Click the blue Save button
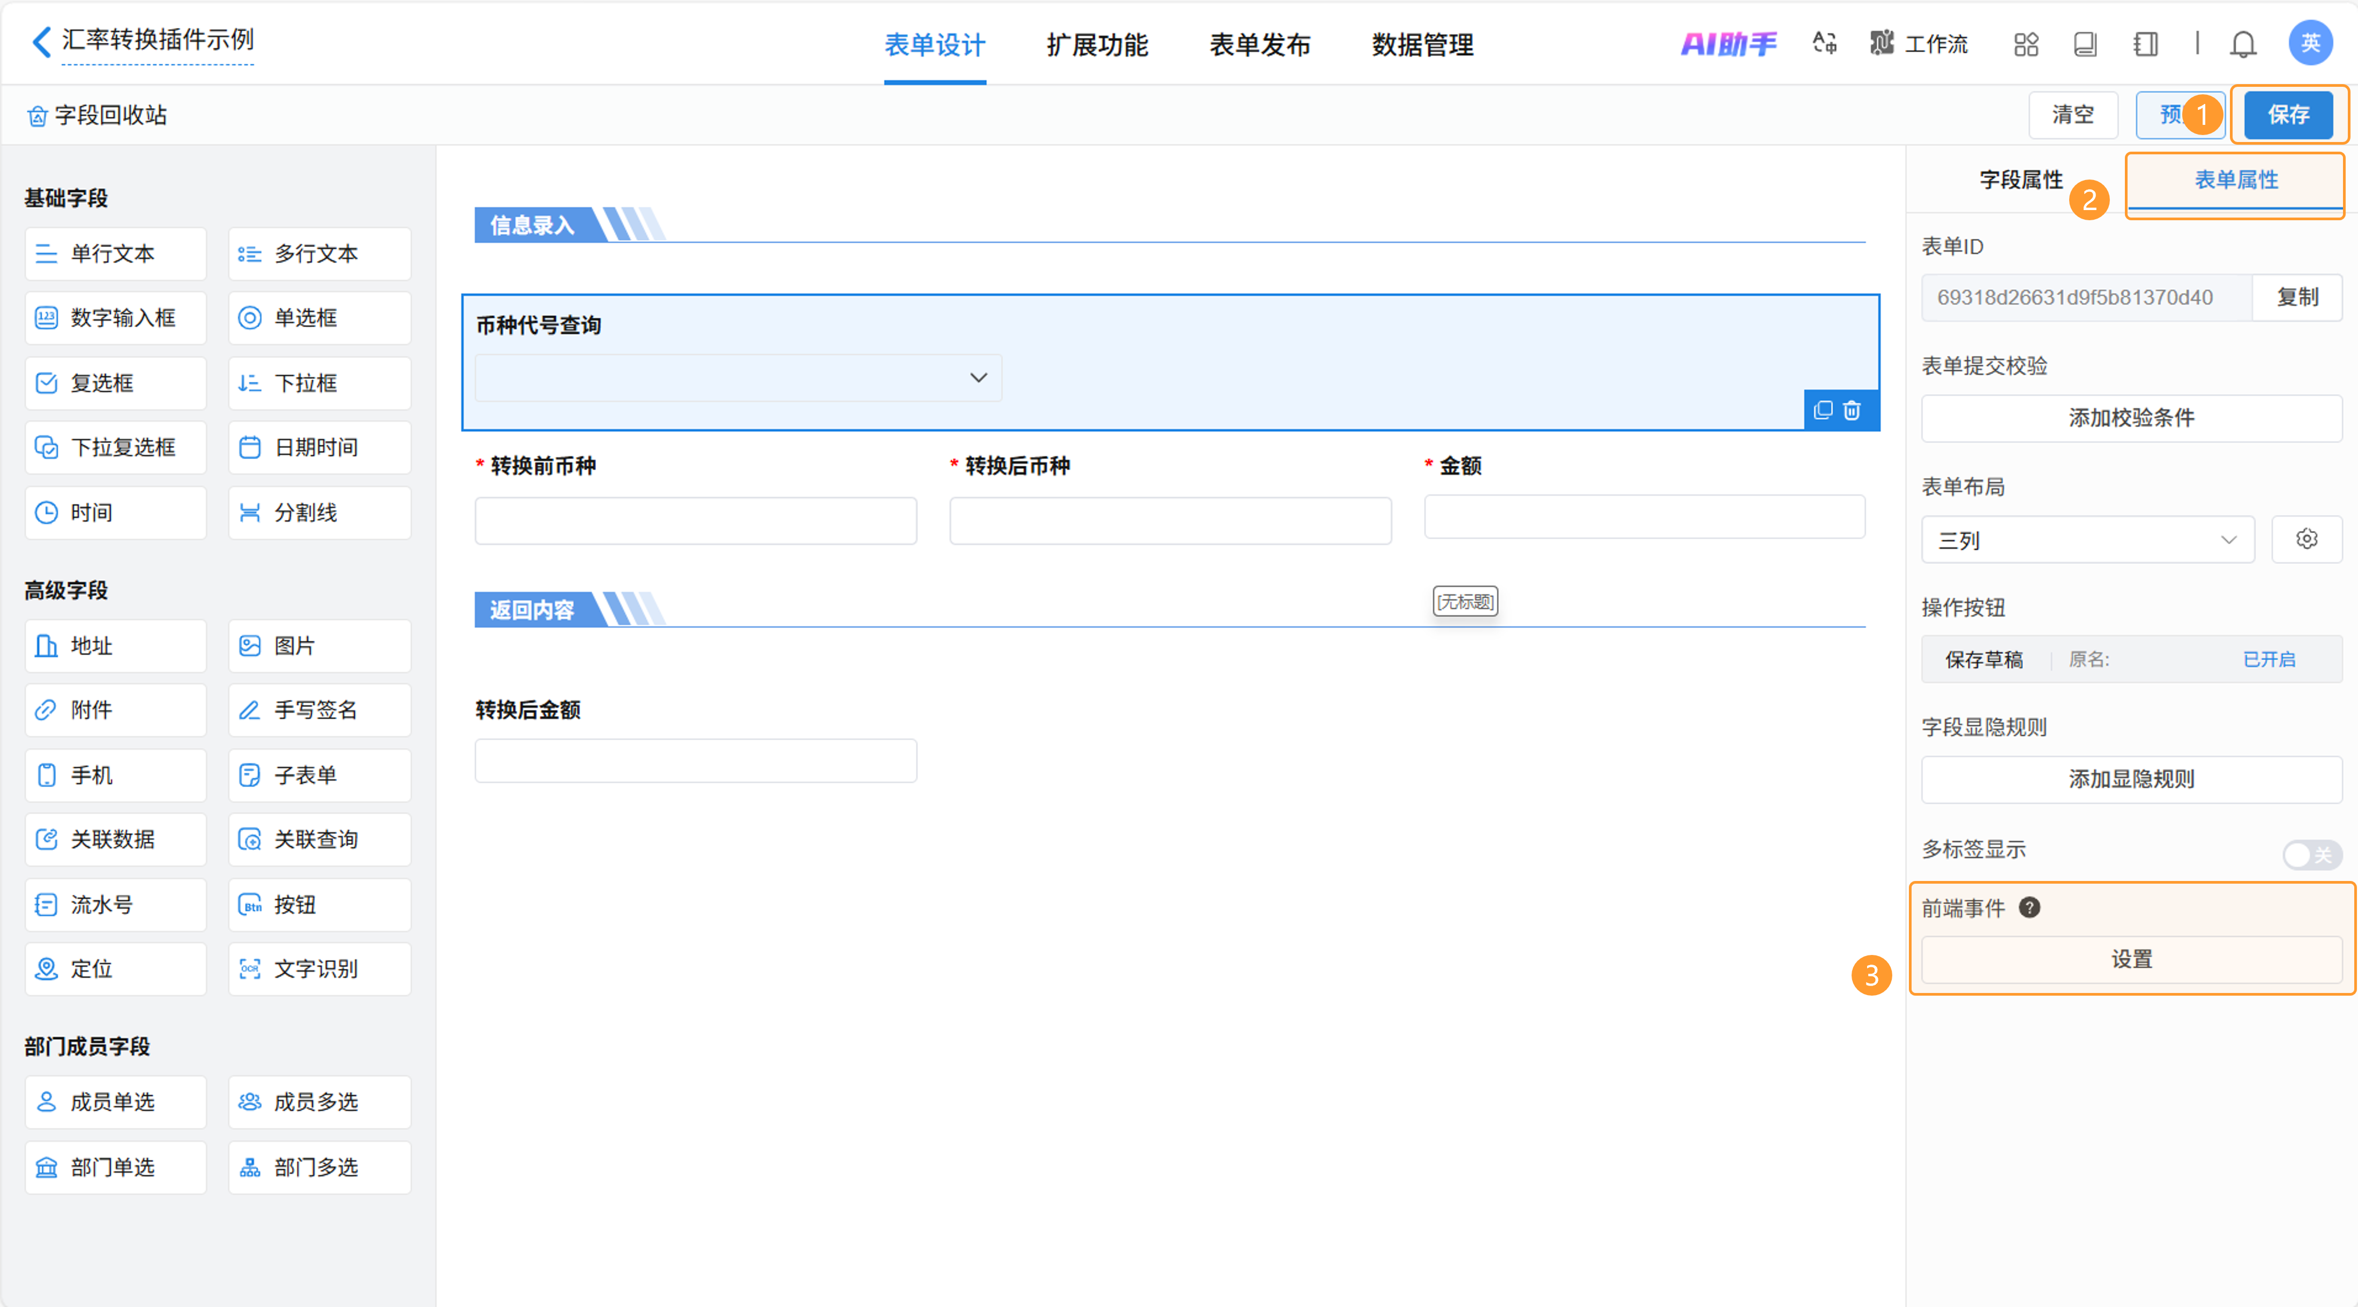The width and height of the screenshot is (2358, 1307). click(x=2287, y=114)
